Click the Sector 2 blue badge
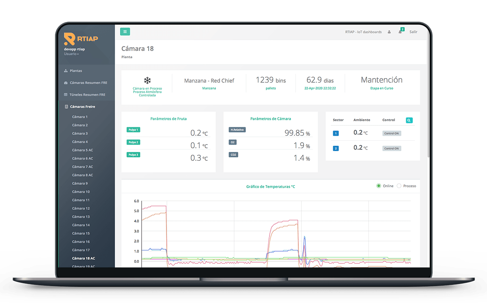The image size is (487, 303). pos(336,149)
